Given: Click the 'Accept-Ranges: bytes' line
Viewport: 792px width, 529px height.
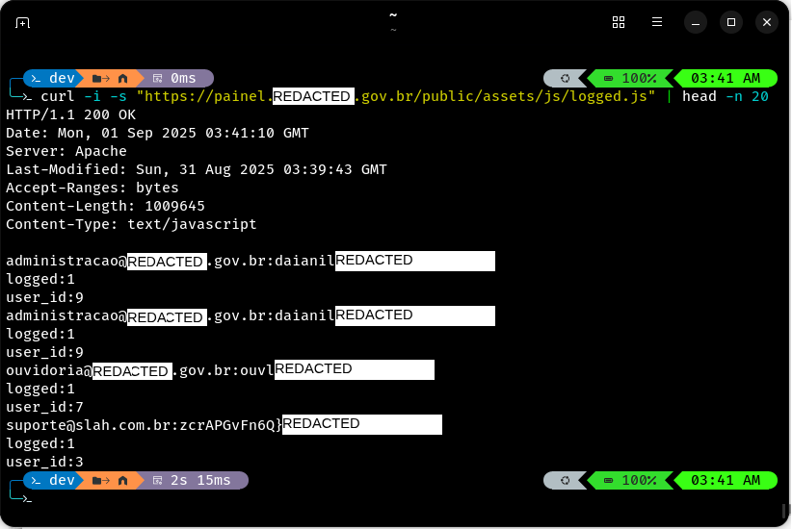Looking at the screenshot, I should (92, 188).
